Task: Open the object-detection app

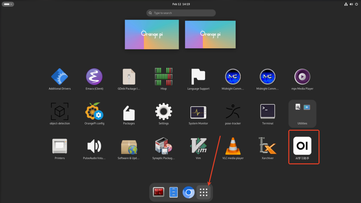Action: tap(60, 112)
